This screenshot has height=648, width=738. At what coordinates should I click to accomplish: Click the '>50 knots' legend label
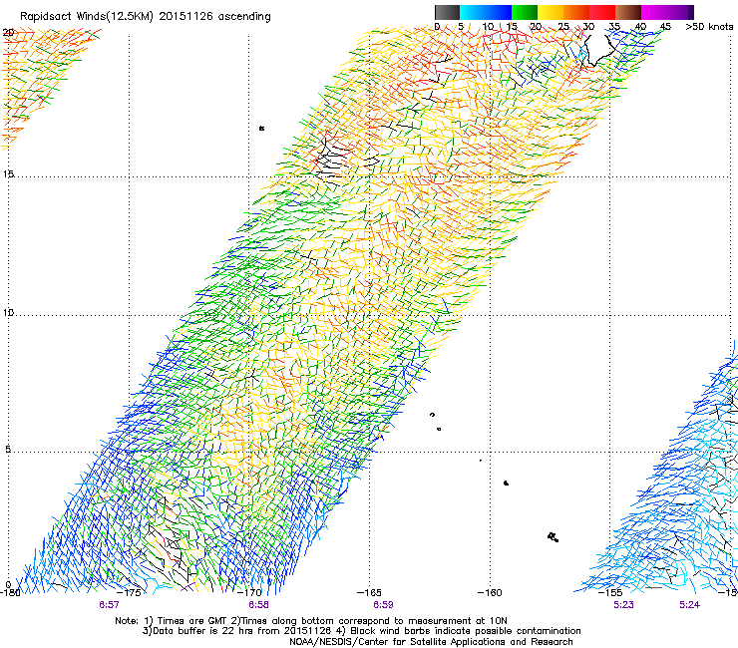tap(709, 27)
